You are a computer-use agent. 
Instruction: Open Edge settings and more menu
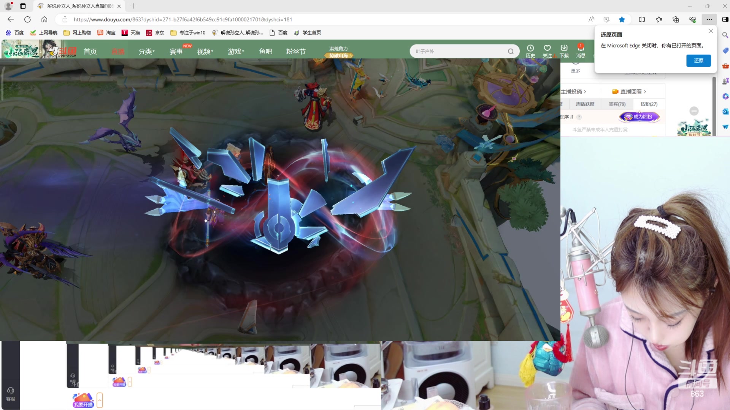coord(709,19)
